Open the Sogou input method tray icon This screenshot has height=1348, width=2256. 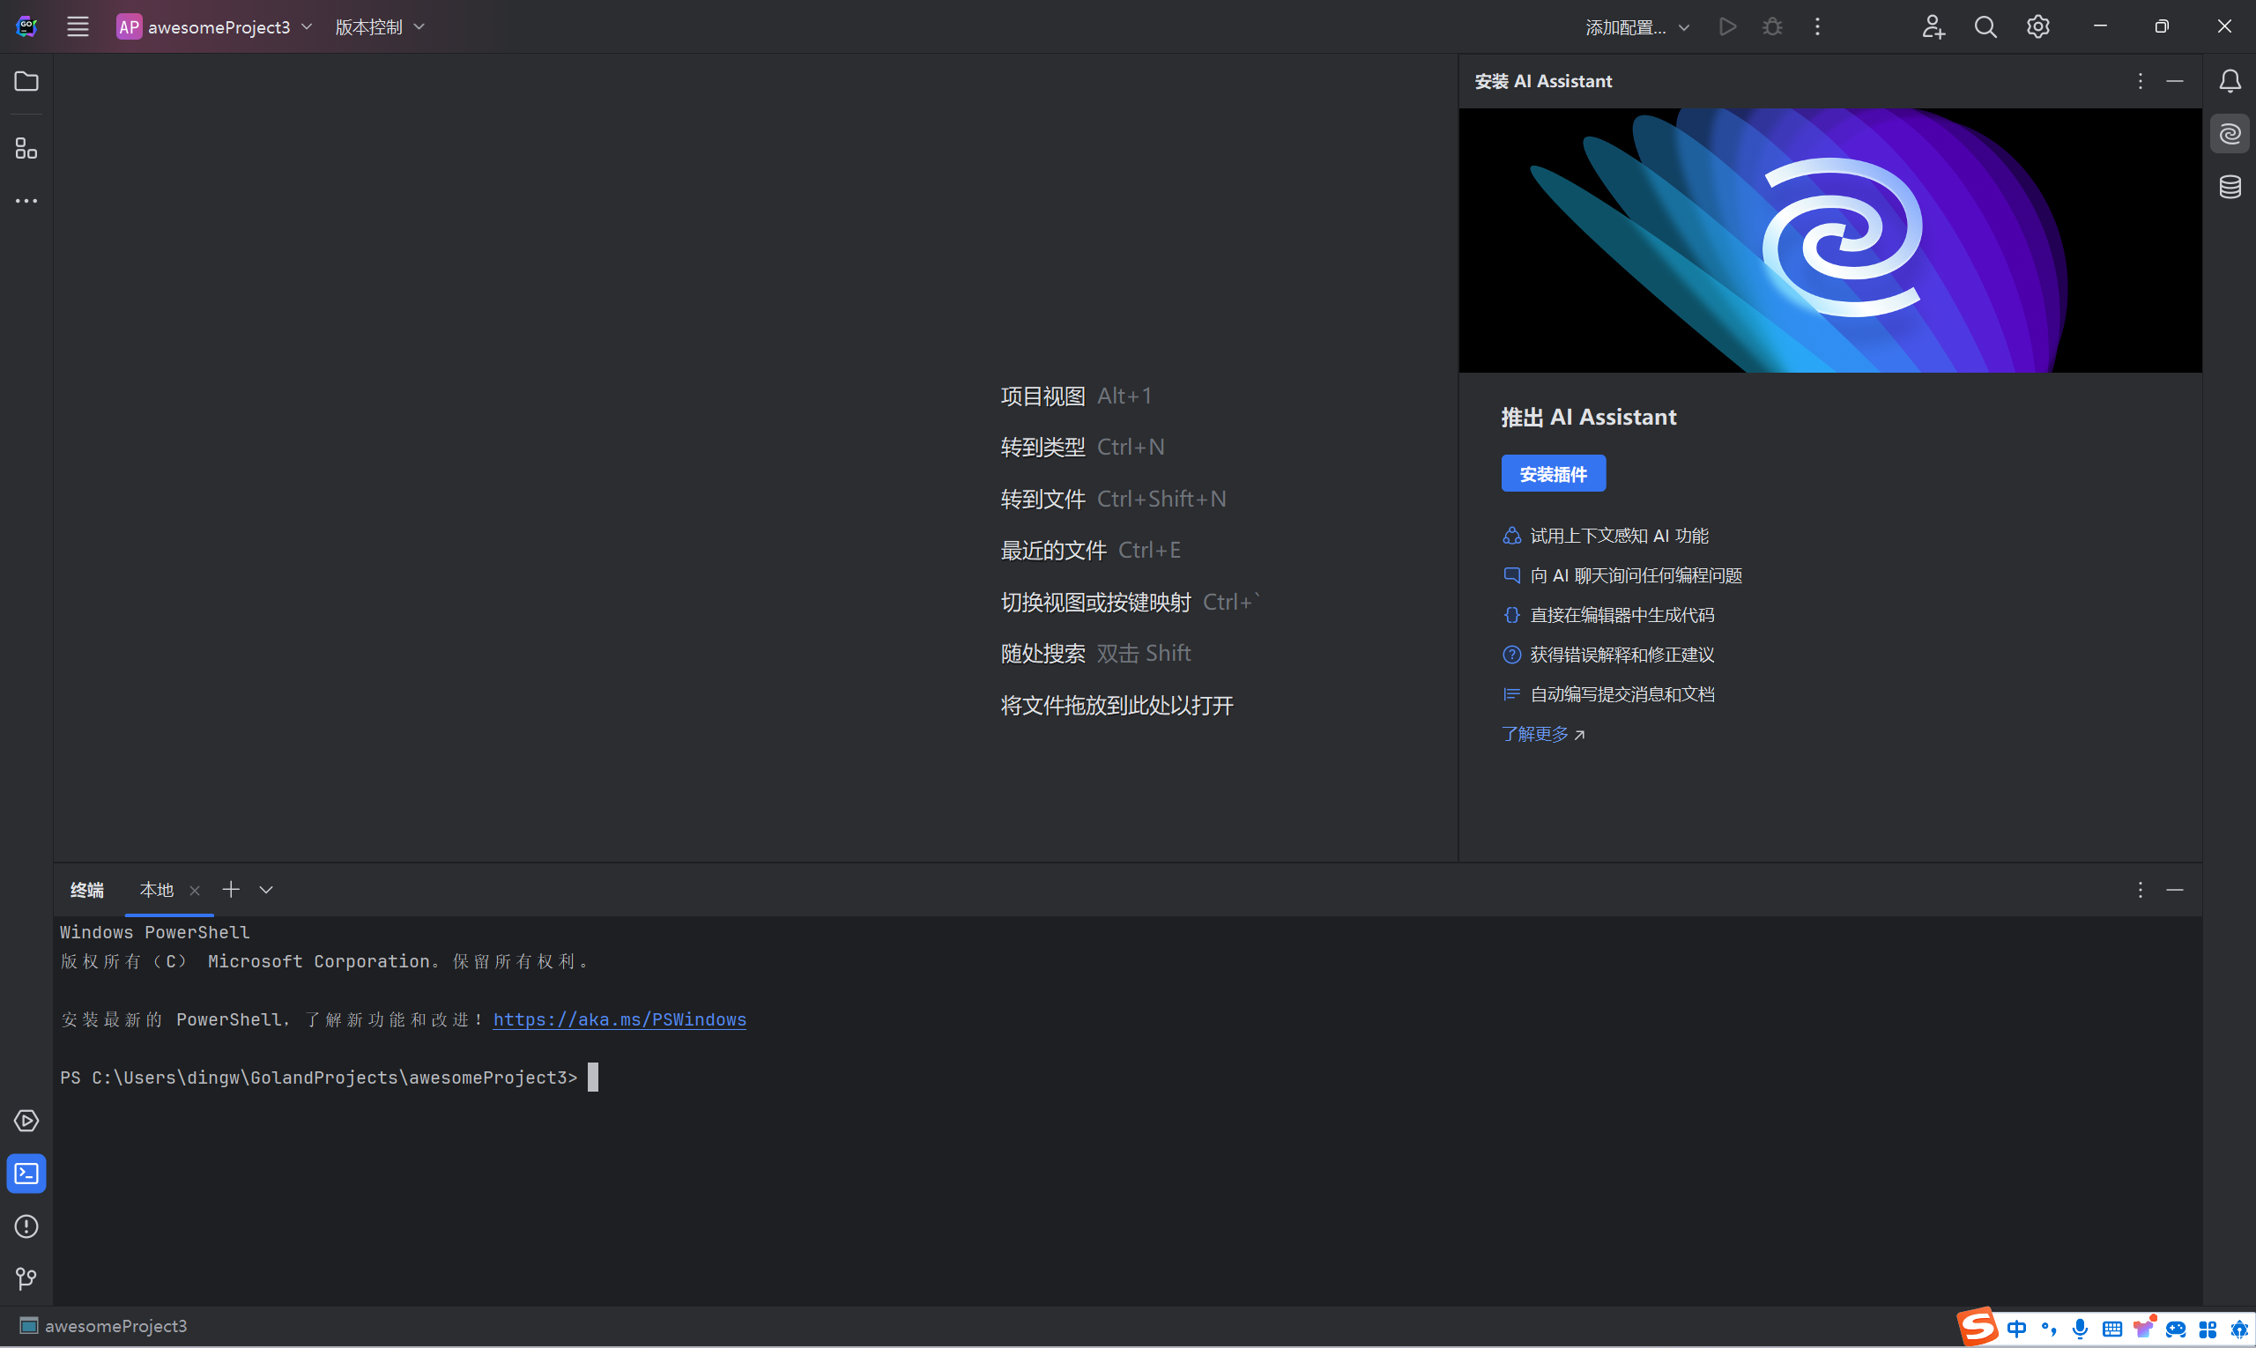click(x=1977, y=1327)
